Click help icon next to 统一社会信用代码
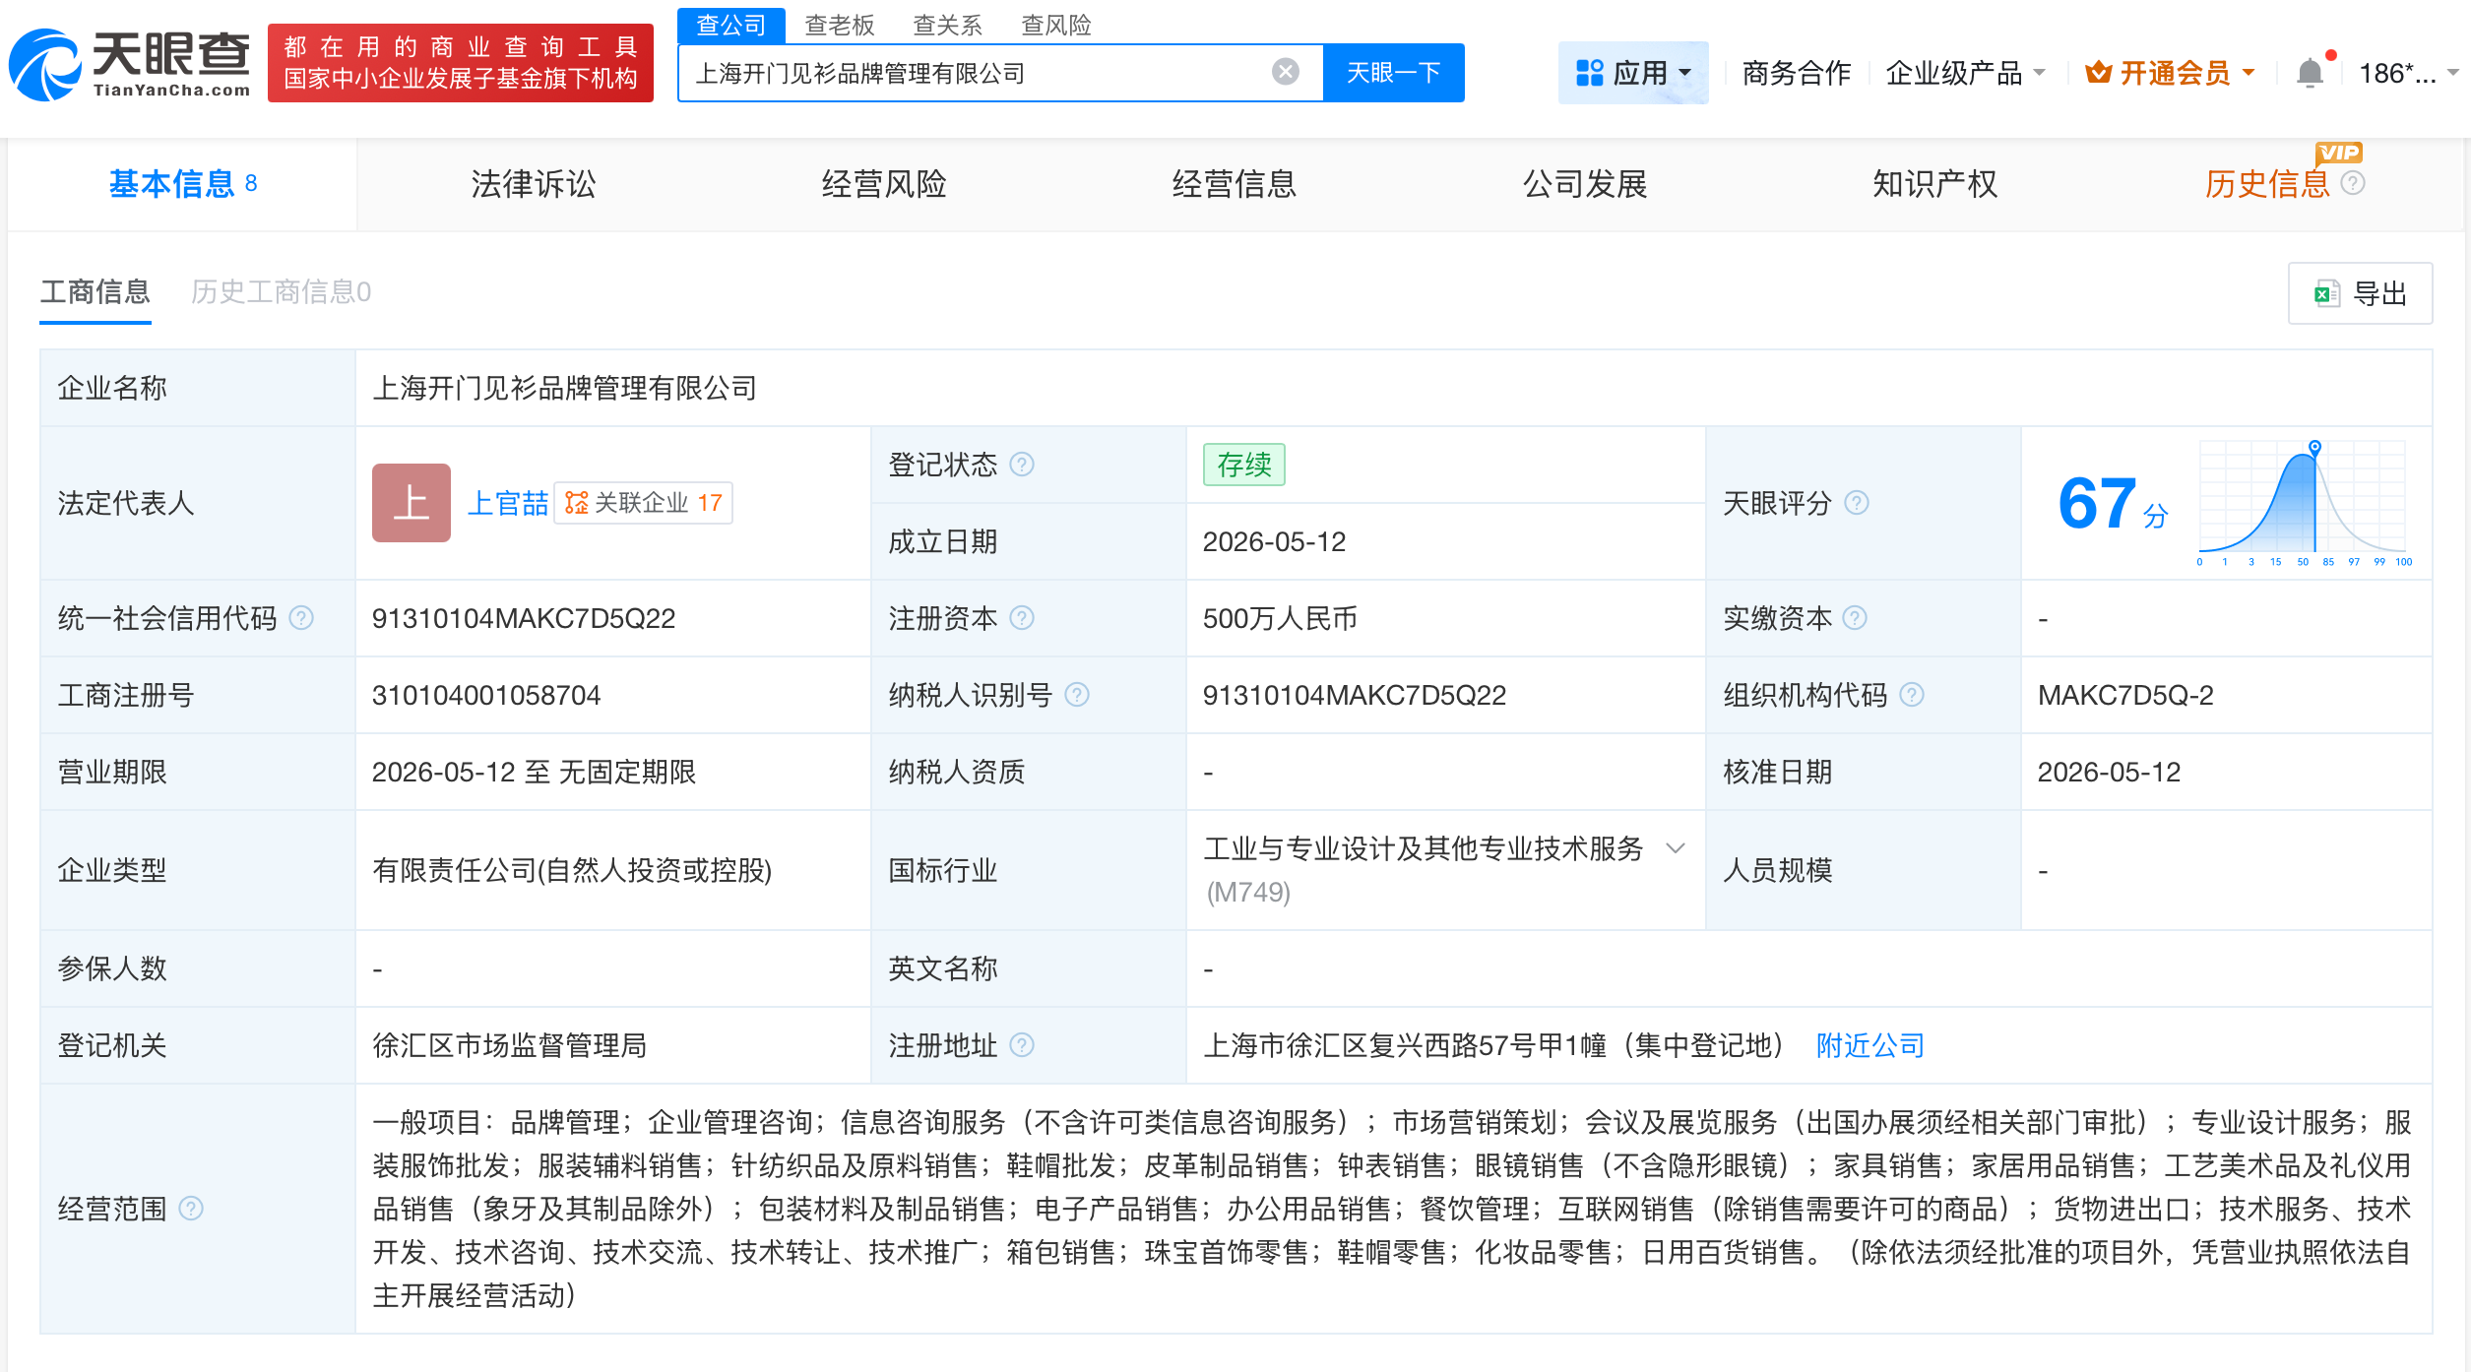Image resolution: width=2471 pixels, height=1372 pixels. pyautogui.click(x=301, y=618)
